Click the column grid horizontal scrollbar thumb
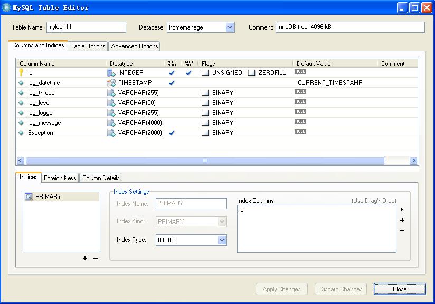The width and height of the screenshot is (435, 304). [x=205, y=160]
